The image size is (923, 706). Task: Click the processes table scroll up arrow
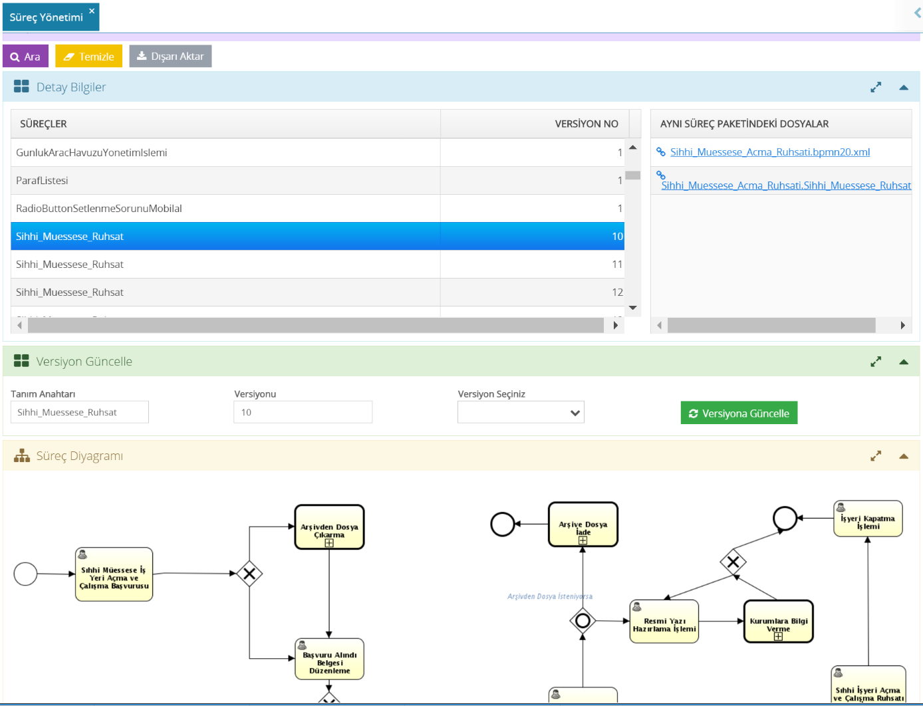click(x=633, y=148)
